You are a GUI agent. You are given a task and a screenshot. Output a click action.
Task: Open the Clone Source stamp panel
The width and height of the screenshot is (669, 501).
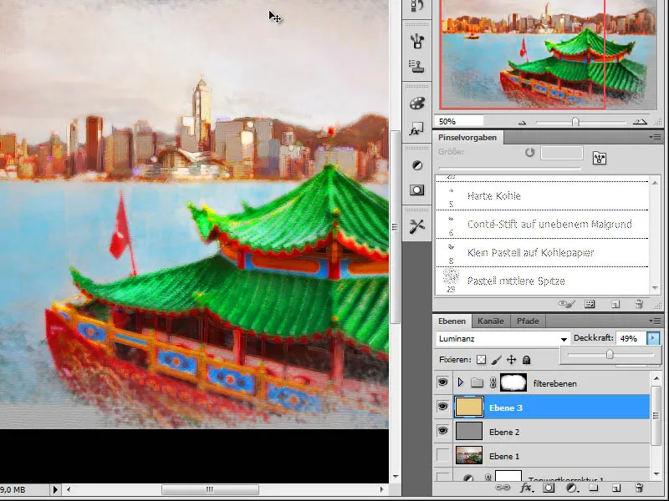416,67
